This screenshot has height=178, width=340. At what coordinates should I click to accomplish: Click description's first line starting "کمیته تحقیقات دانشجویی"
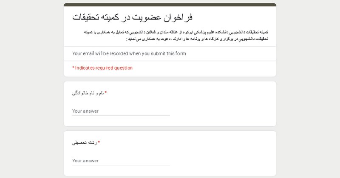click(176, 32)
